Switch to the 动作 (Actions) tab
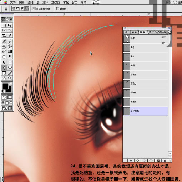This screenshot has height=182, width=182. click(x=151, y=32)
